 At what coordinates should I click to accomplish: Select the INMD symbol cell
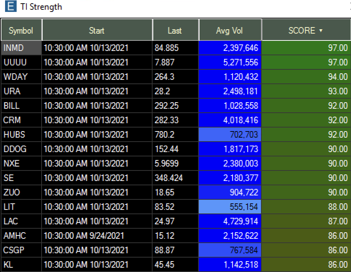point(21,48)
